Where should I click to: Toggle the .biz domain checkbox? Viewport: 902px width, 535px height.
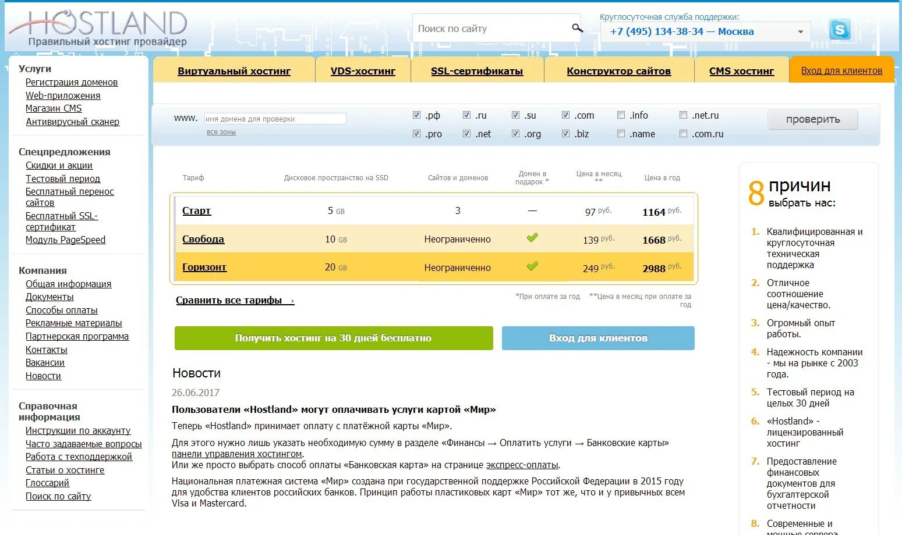coord(565,134)
